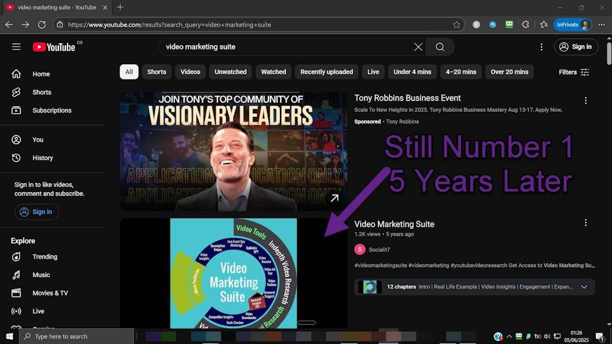Bookmark page with star icon
The width and height of the screenshot is (612, 344).
click(456, 25)
